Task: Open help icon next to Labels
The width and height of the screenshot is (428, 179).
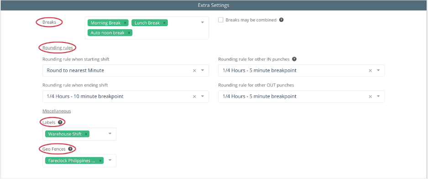Action: click(60, 122)
